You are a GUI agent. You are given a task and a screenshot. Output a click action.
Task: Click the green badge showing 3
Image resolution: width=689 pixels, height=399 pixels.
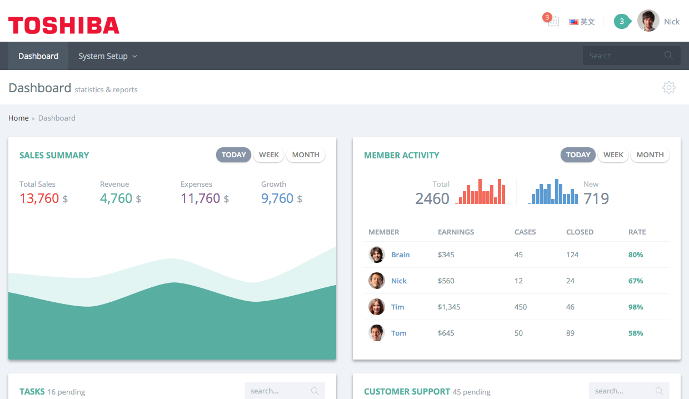click(622, 22)
